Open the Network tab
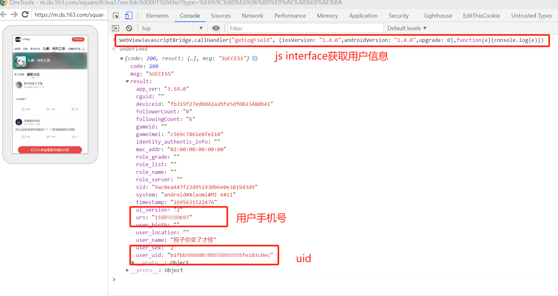Screen dimensions: 558x296 coord(252,16)
